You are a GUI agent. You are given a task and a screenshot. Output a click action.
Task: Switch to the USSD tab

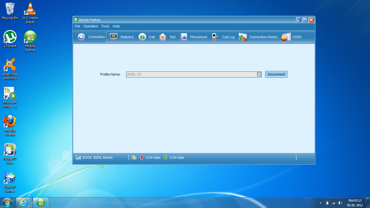[x=291, y=37]
